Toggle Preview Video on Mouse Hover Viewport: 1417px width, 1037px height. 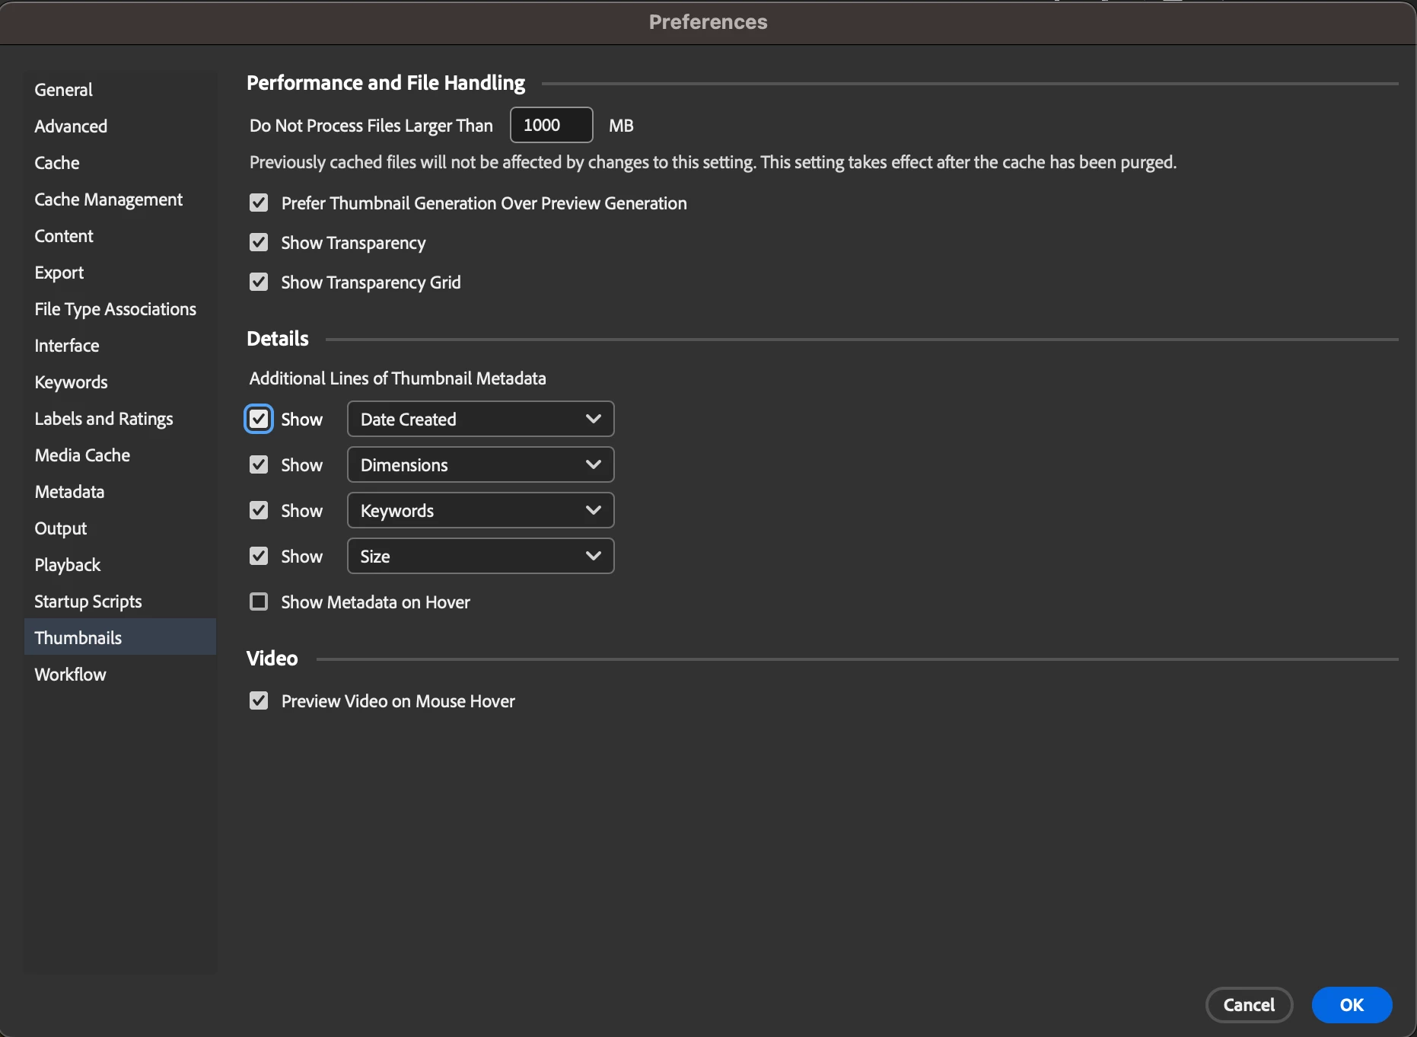(259, 700)
